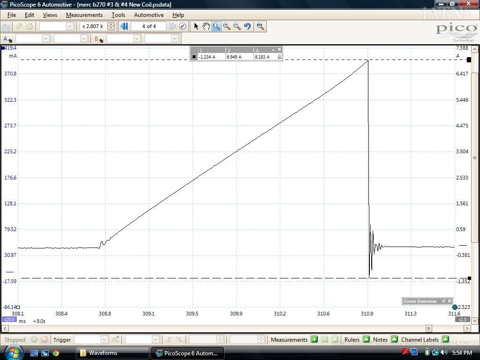This screenshot has width=480, height=360.
Task: Open the buffer navigator compass
Action: tap(183, 26)
